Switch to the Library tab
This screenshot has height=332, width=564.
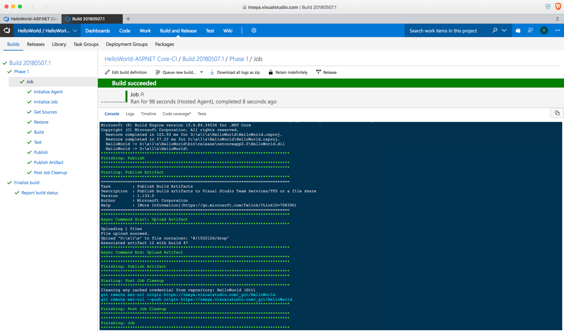pos(59,44)
